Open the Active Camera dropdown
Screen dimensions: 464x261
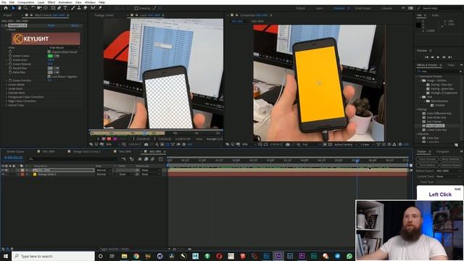coord(346,144)
